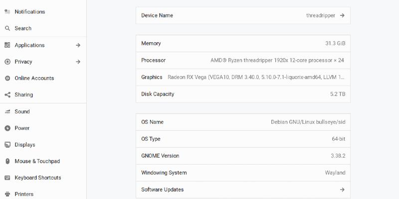Viewport: 399px width, 199px height.
Task: Open Device Name via its arrow
Action: (x=342, y=15)
